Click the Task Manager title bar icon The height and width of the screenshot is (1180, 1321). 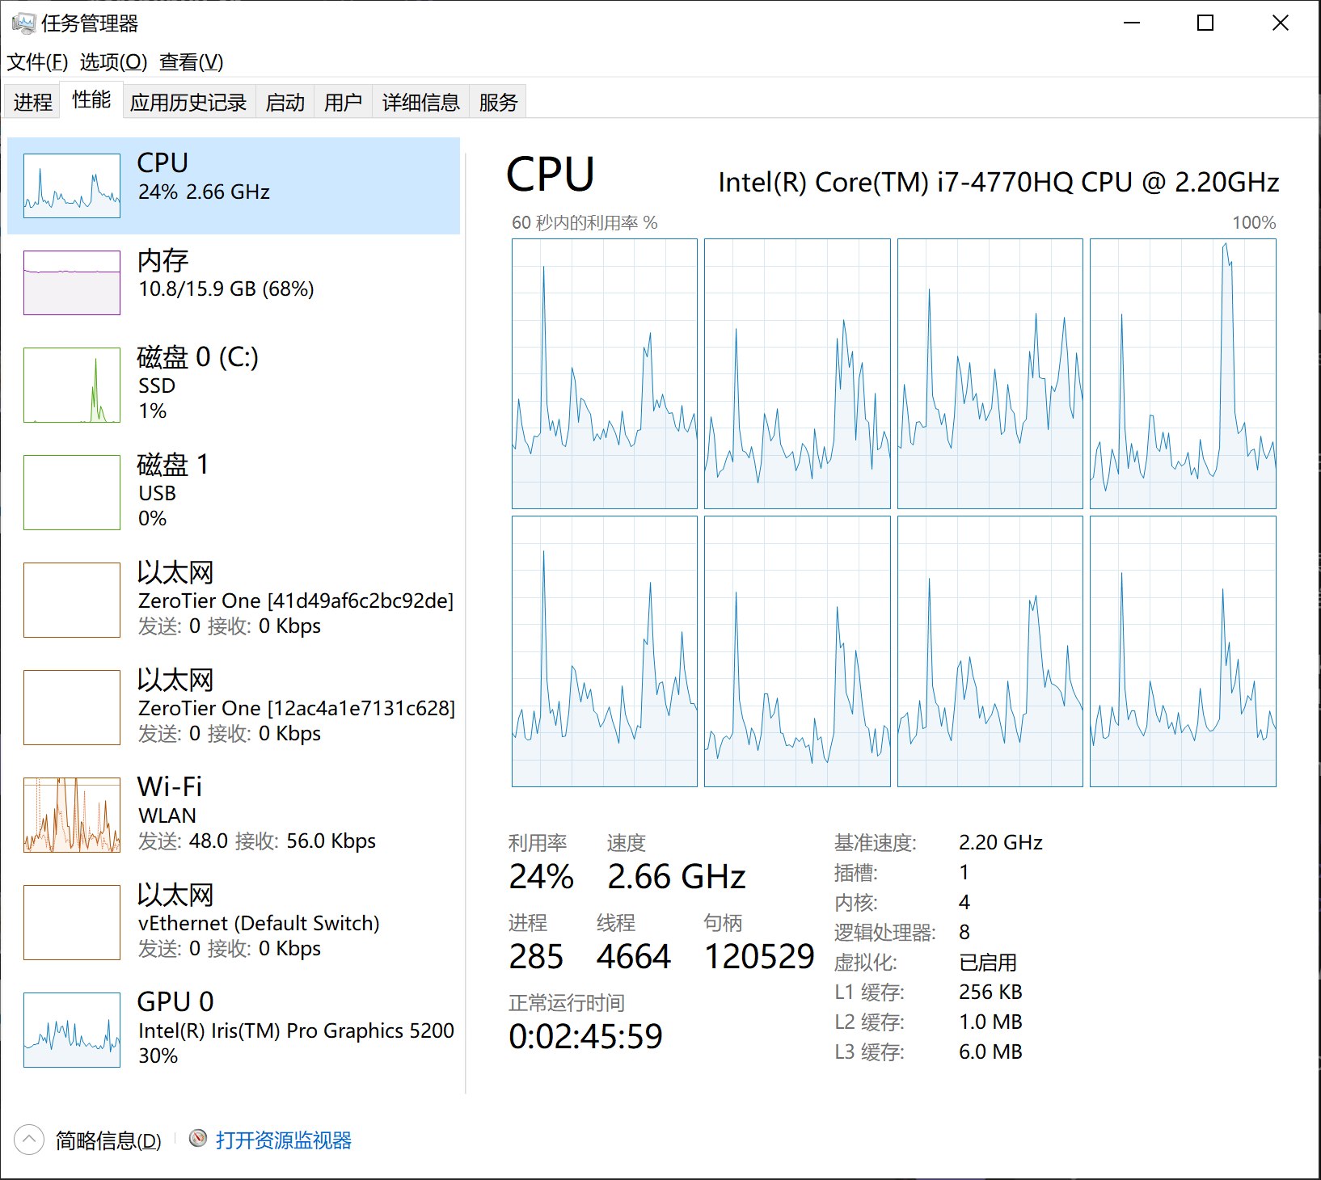pos(23,23)
